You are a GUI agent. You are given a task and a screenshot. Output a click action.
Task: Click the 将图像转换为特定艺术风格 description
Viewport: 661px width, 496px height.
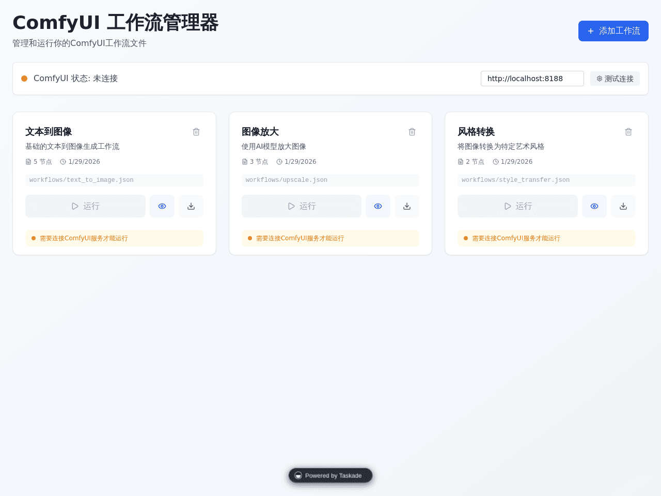click(501, 147)
